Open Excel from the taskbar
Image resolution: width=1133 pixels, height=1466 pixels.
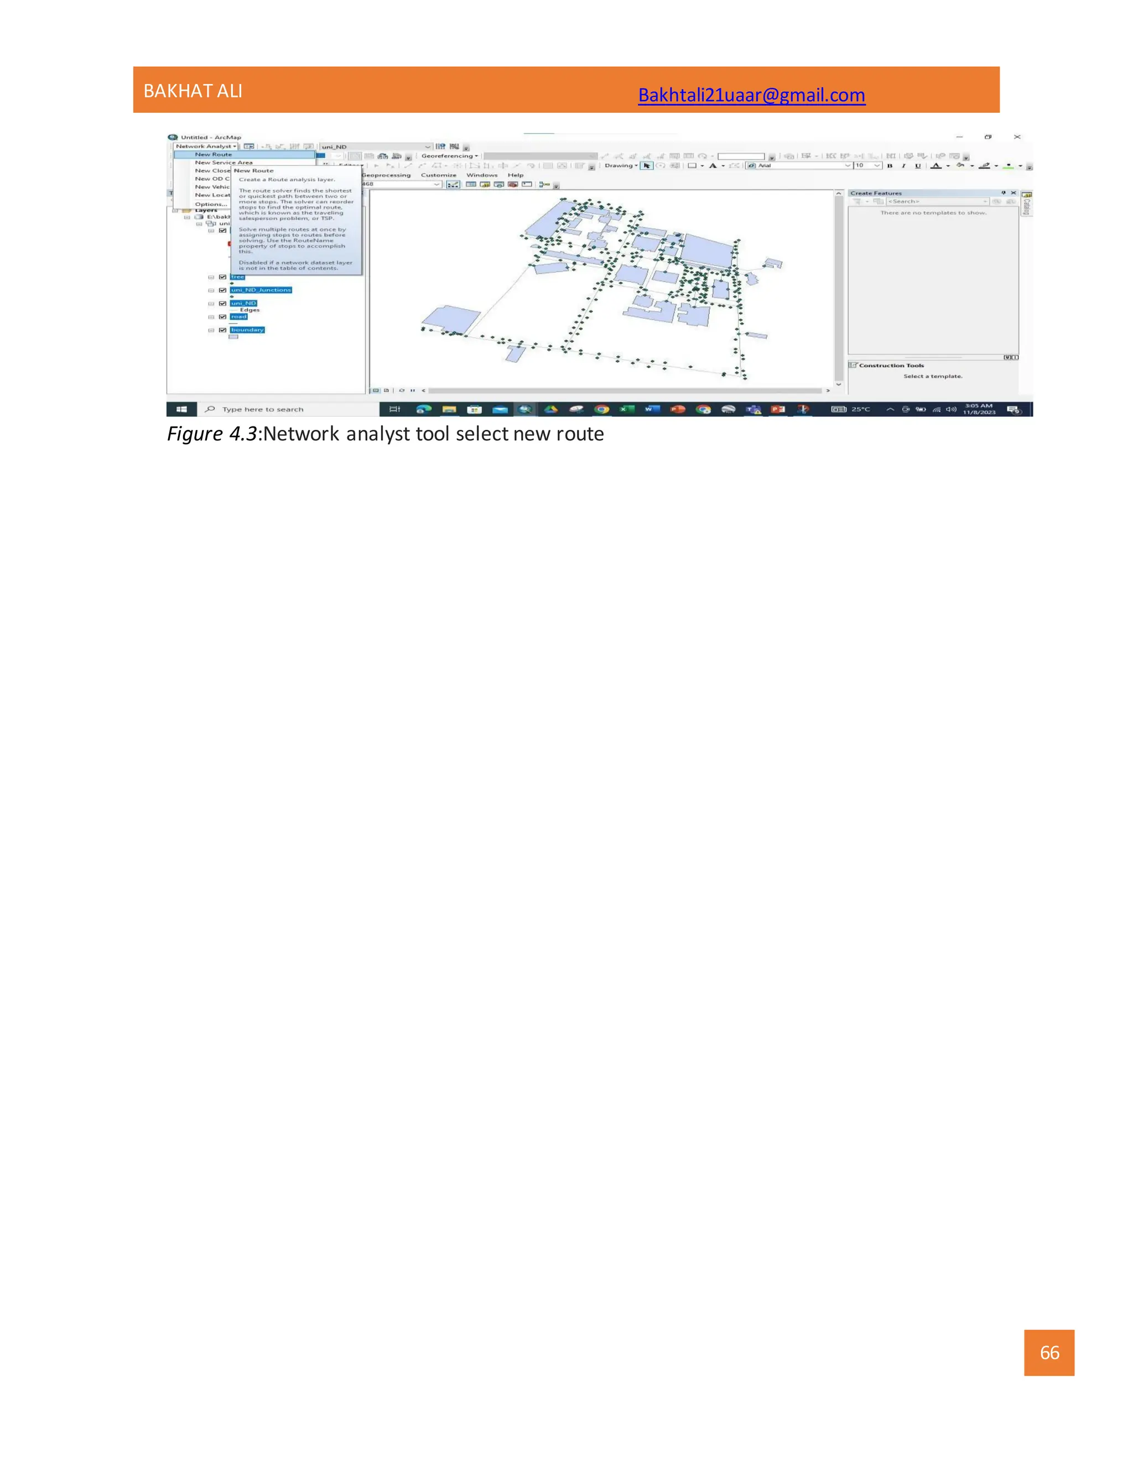627,409
